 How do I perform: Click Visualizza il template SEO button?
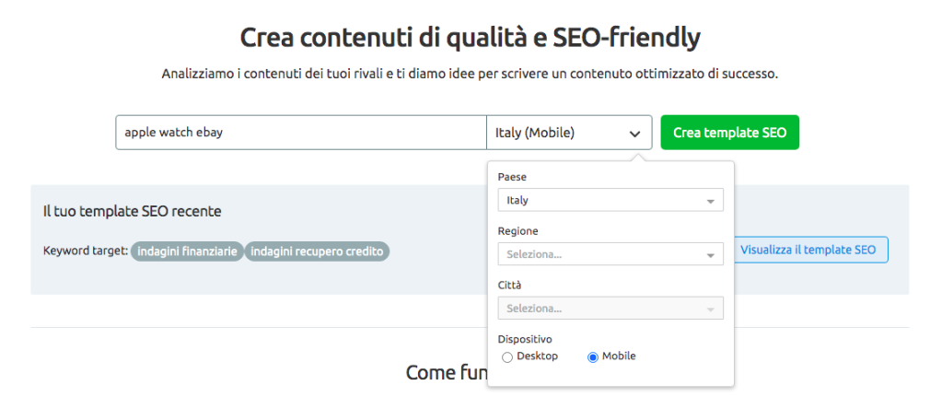pyautogui.click(x=808, y=250)
